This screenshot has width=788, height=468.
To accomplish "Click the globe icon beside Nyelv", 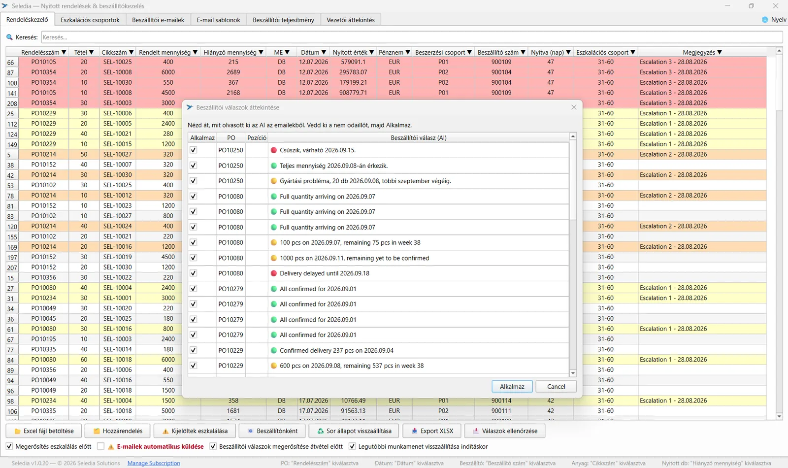I will (x=765, y=20).
